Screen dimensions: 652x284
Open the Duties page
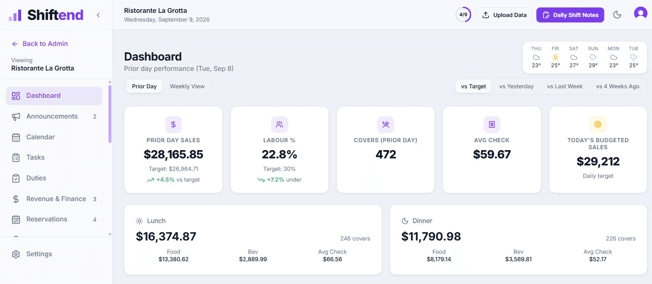(x=54, y=178)
